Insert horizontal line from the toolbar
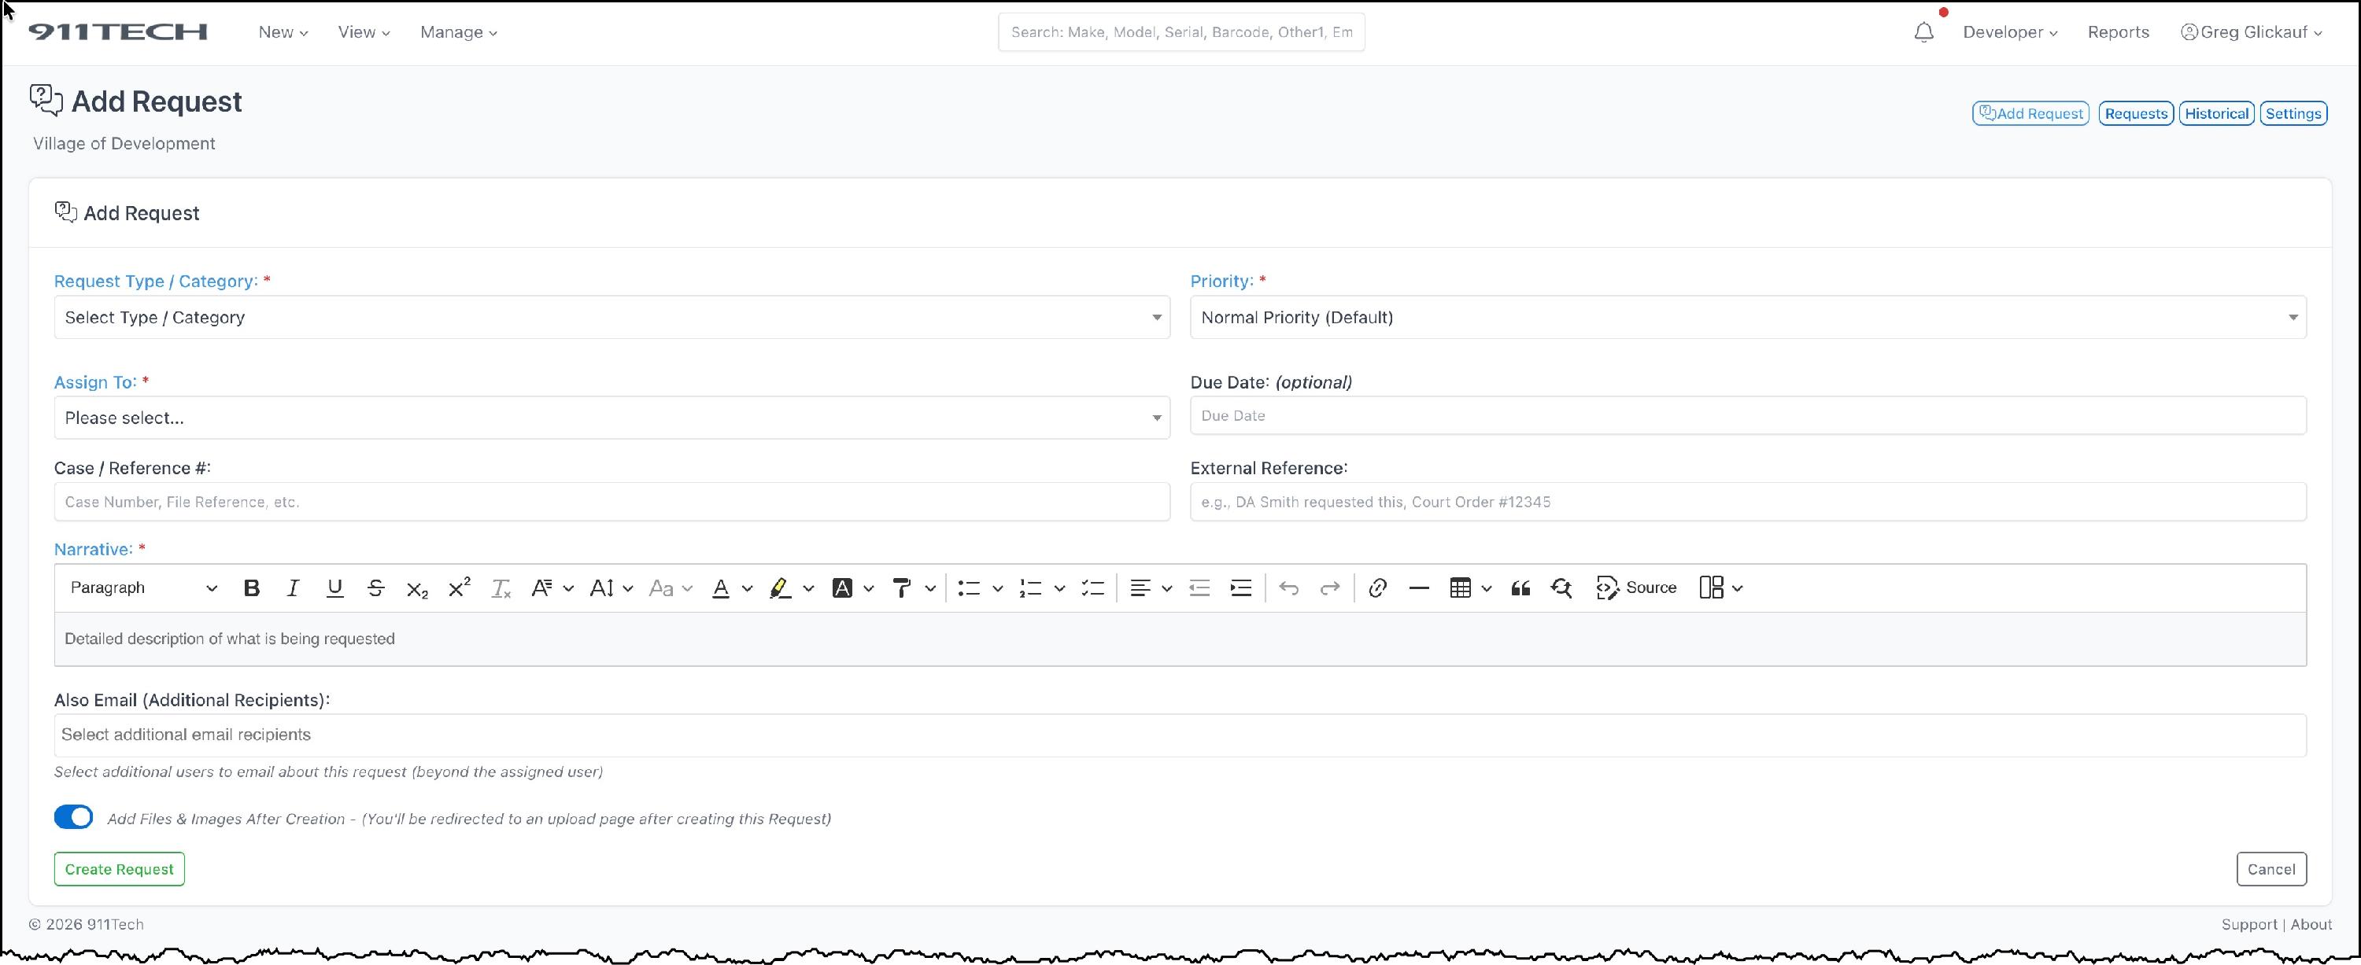 click(1419, 587)
